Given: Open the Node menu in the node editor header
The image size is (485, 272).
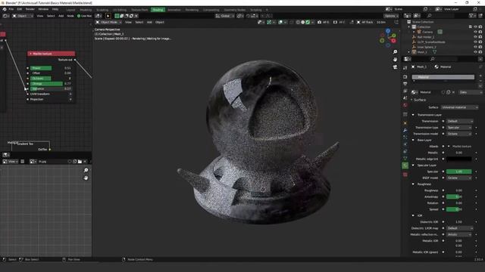Looking at the screenshot, I should click(x=70, y=16).
